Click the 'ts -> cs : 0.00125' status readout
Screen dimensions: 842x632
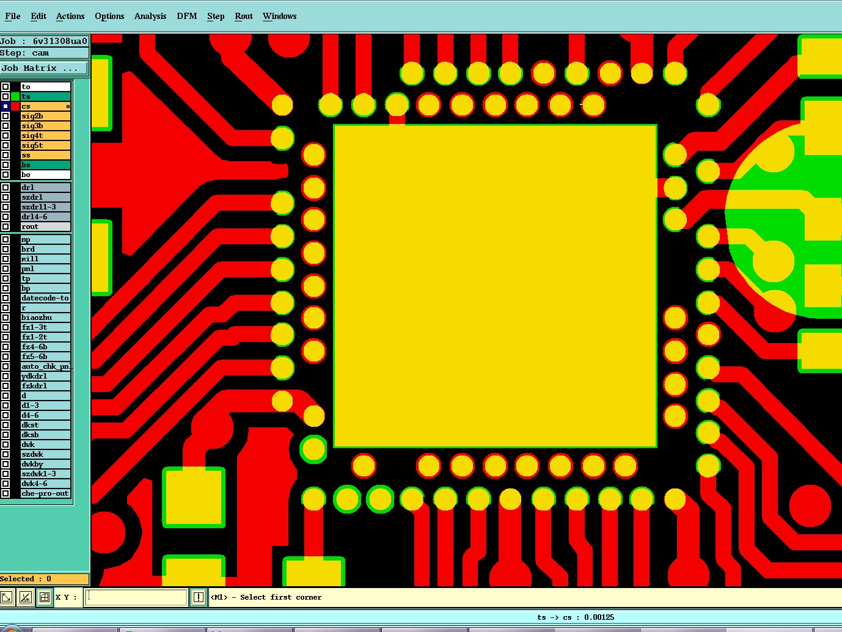tap(576, 617)
